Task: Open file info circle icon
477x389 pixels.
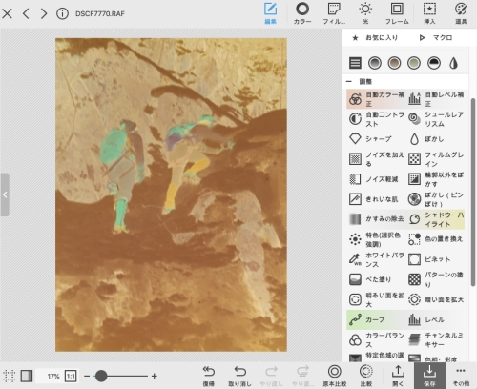Action: coord(62,13)
